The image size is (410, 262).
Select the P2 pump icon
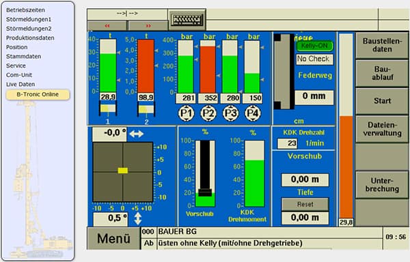208,113
